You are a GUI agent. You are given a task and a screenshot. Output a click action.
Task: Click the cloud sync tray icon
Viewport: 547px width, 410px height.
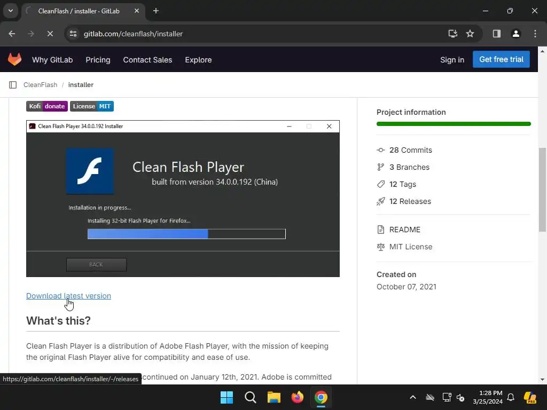coord(430,397)
